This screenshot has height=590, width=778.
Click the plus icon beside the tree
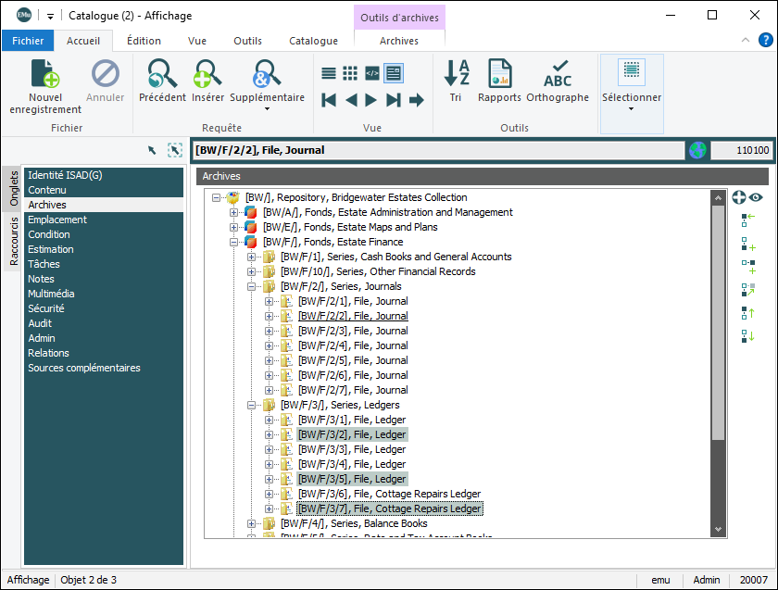(739, 197)
